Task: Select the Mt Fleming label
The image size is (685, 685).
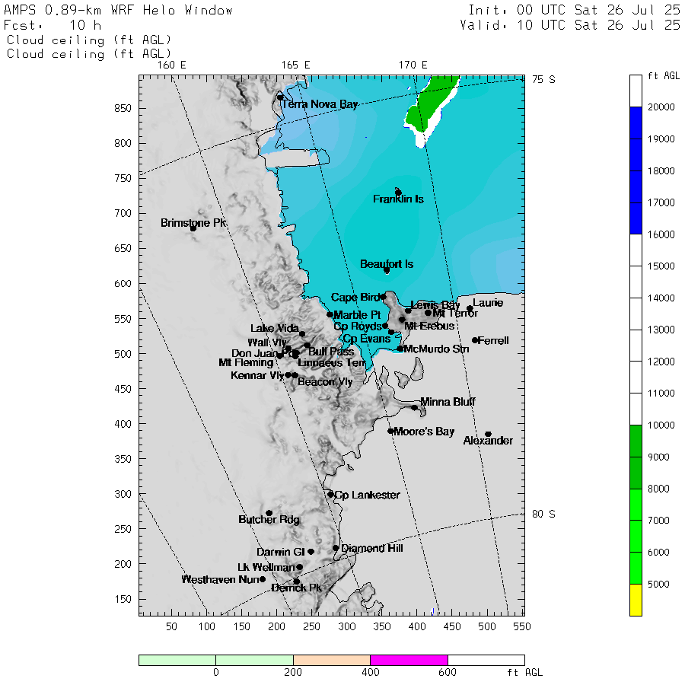Action: (x=246, y=362)
